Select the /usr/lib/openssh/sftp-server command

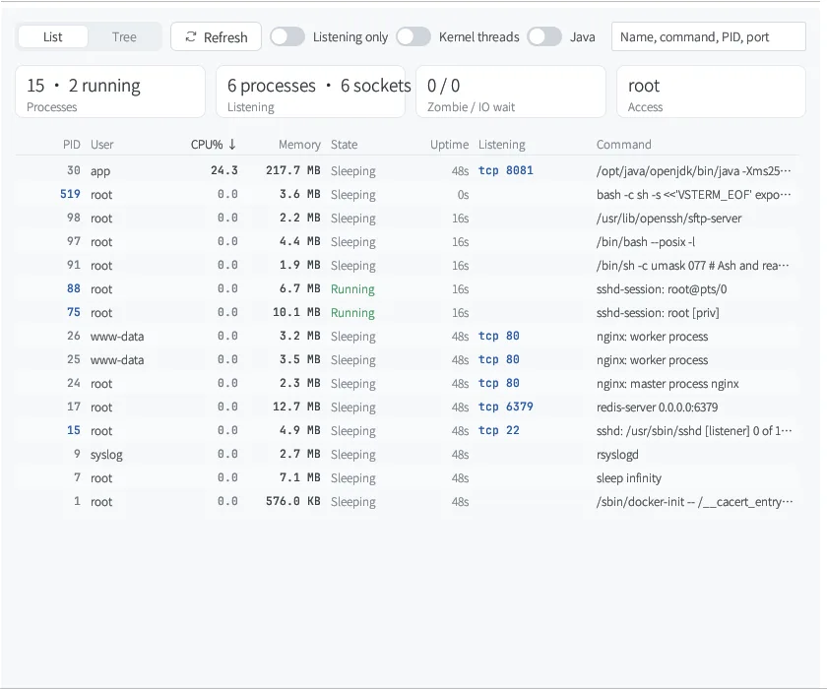[x=669, y=219]
